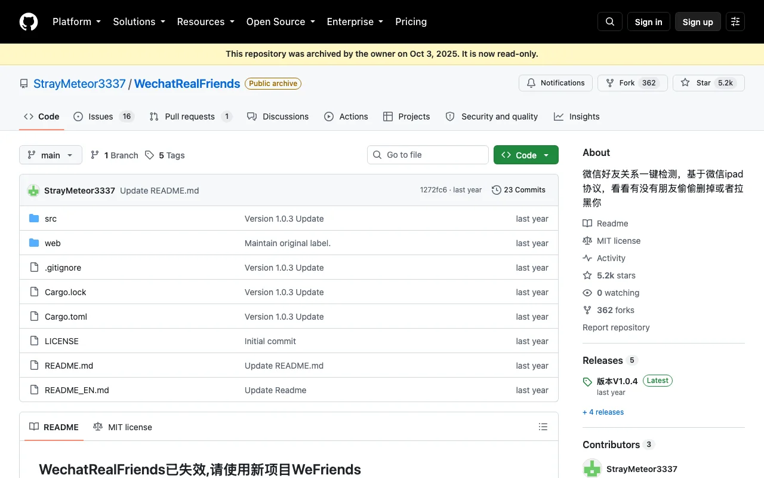Open the LICENSE file
This screenshot has height=478, width=764.
click(61, 341)
